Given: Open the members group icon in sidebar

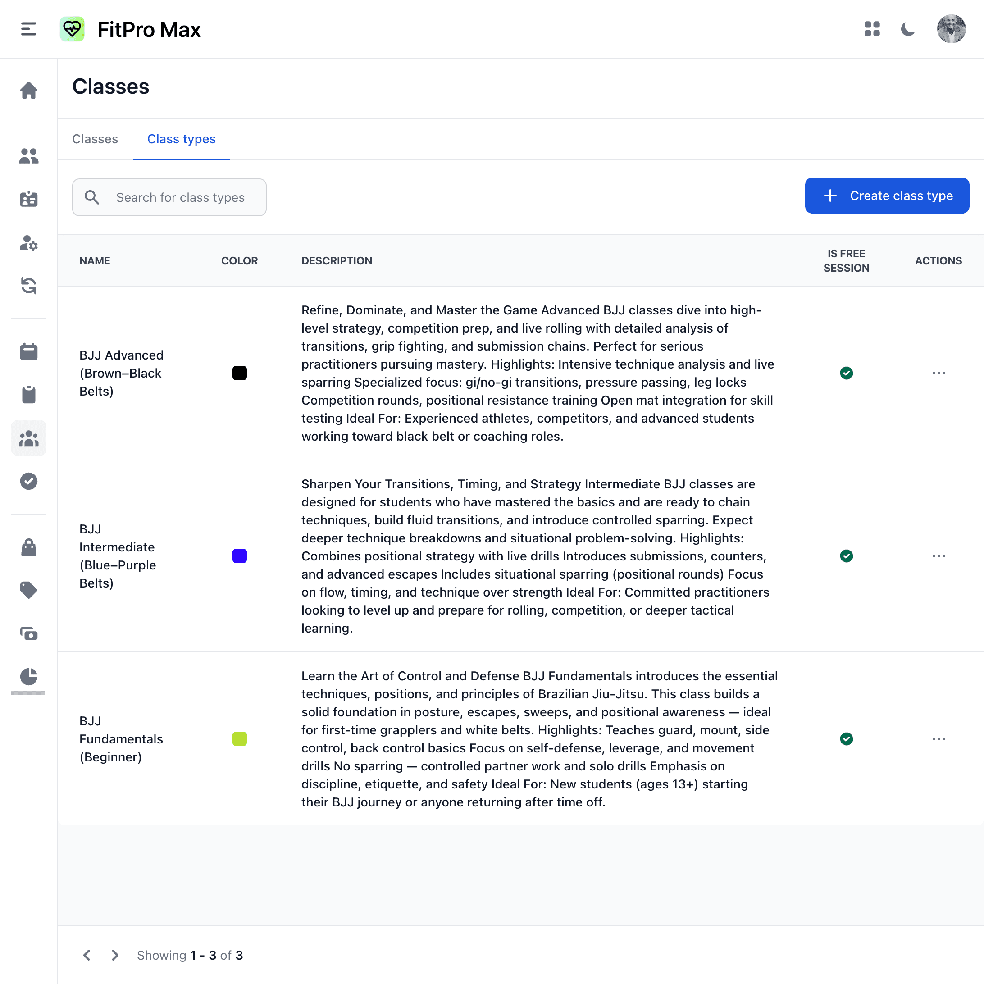Looking at the screenshot, I should point(28,156).
